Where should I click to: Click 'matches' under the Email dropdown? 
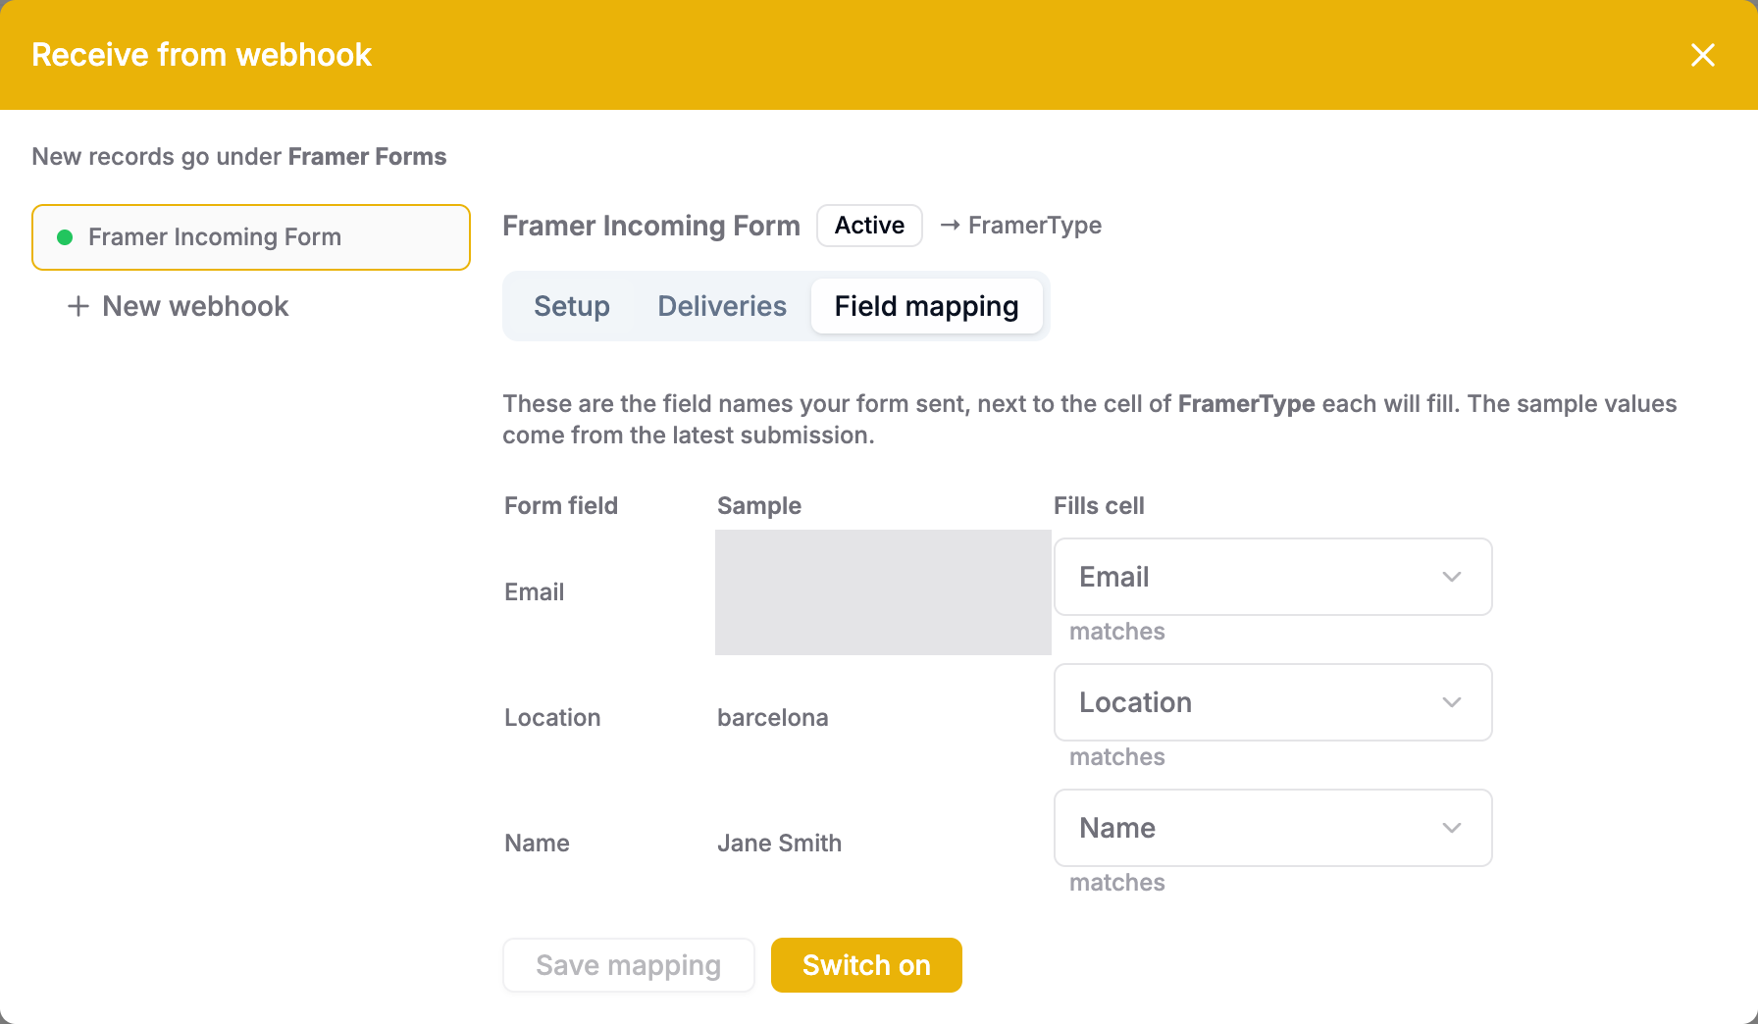[x=1117, y=632]
